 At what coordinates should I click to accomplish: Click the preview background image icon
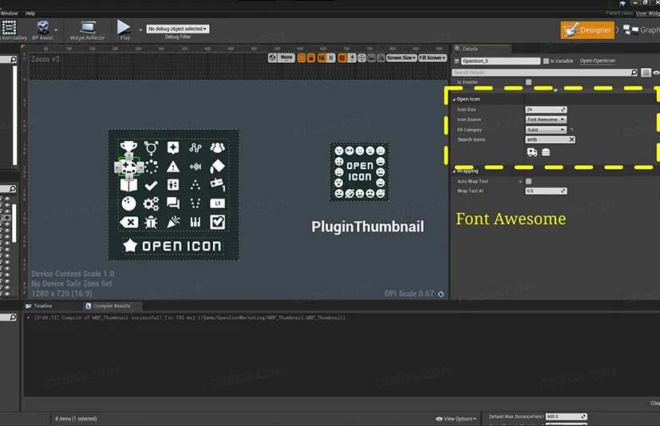[x=371, y=57]
